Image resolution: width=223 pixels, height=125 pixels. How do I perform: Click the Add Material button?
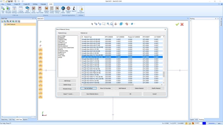coord(122,88)
